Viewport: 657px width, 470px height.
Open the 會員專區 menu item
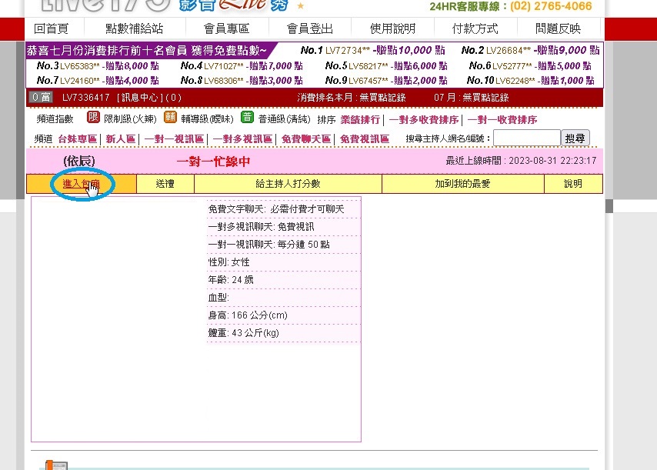coord(227,28)
